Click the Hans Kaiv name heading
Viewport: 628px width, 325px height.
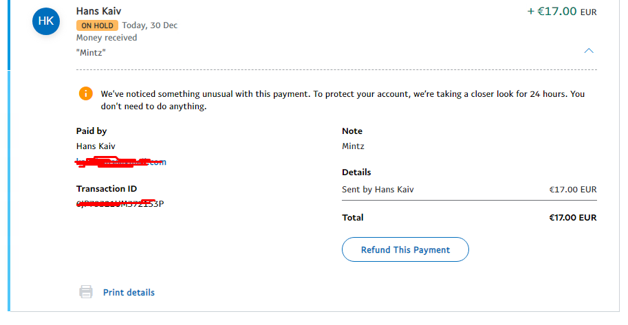coord(98,11)
